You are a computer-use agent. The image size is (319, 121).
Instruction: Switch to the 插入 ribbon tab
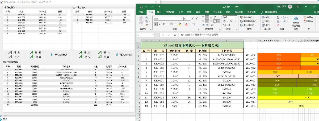[159, 12]
